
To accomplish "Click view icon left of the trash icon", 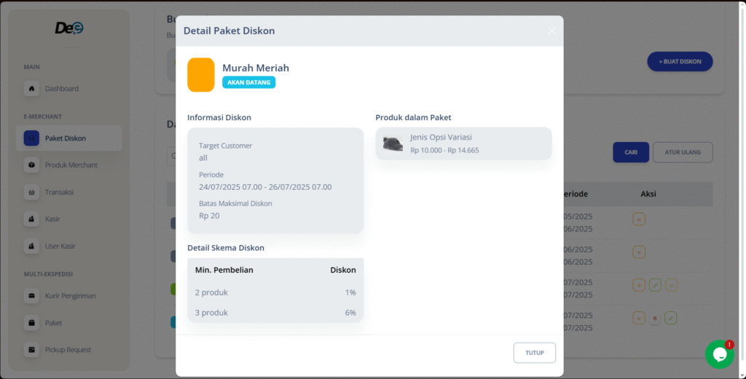I will (x=639, y=318).
